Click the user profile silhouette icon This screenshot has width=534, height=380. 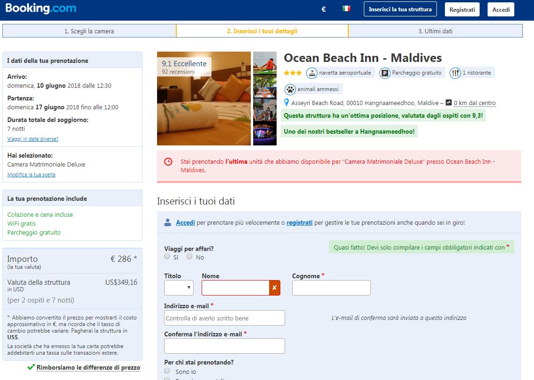coord(167,222)
